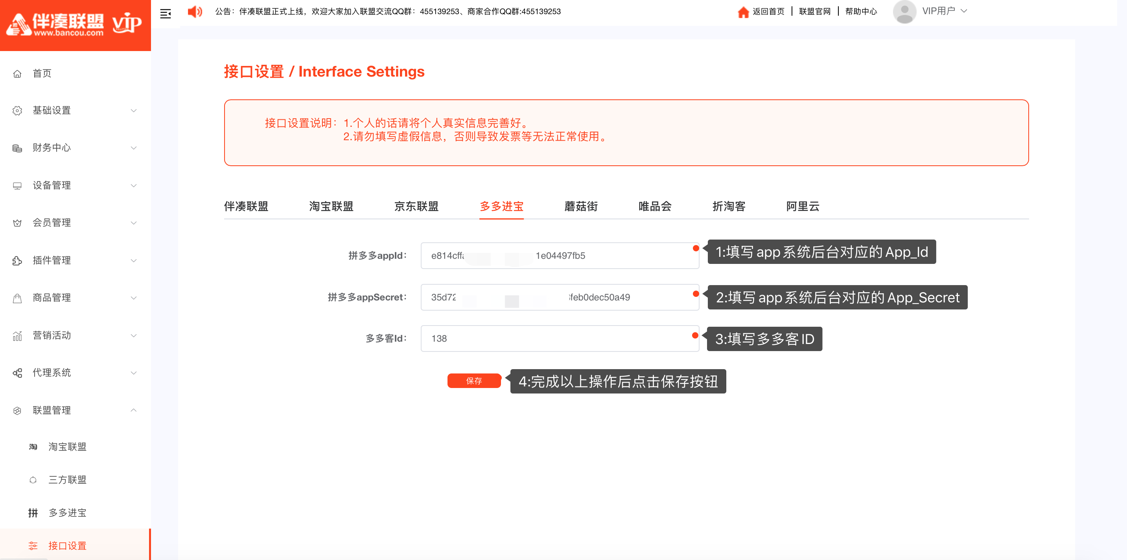
Task: Expand the 财务中心 chevron
Action: click(x=134, y=148)
